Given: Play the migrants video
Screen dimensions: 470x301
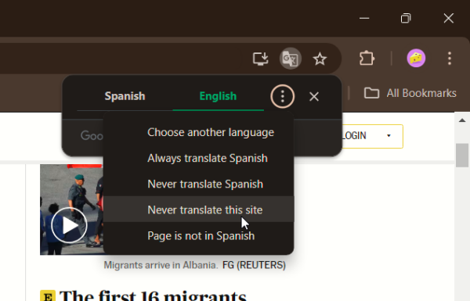Looking at the screenshot, I should point(69,225).
